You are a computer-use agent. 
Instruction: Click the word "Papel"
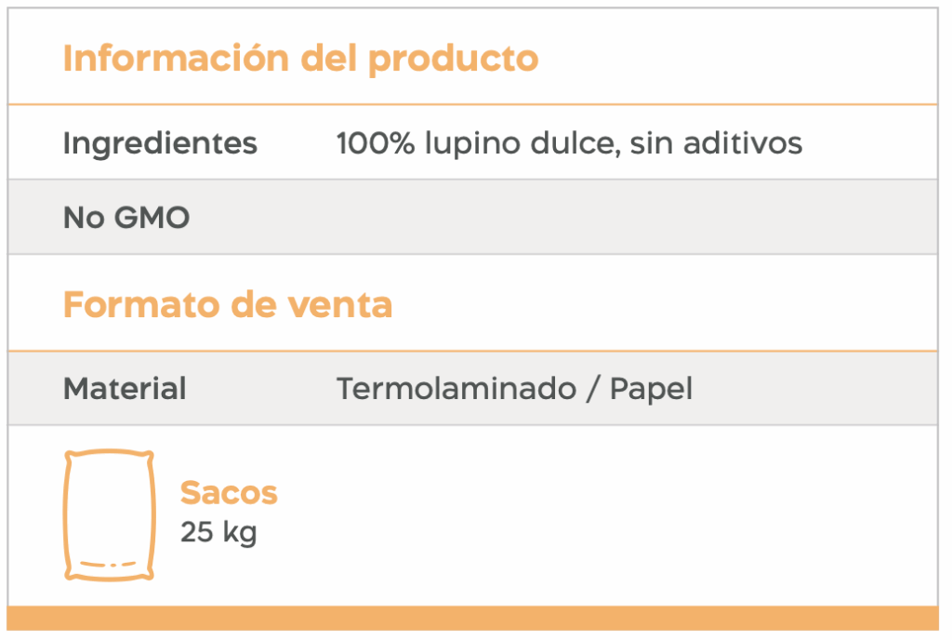651,389
